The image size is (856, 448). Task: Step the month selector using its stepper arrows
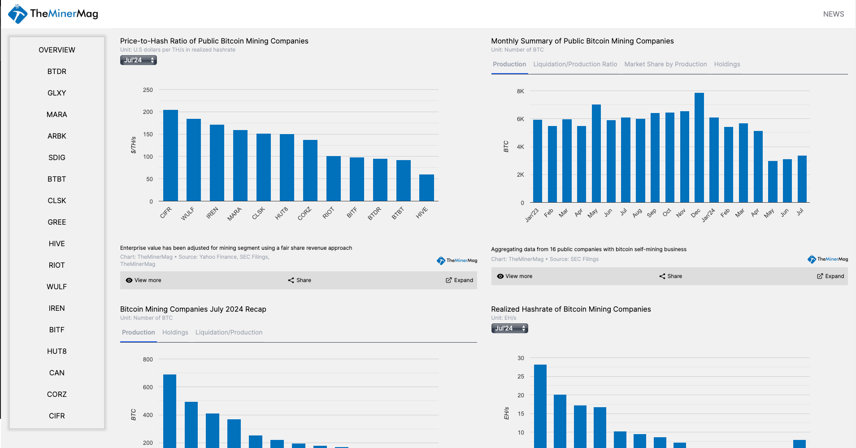[x=153, y=60]
